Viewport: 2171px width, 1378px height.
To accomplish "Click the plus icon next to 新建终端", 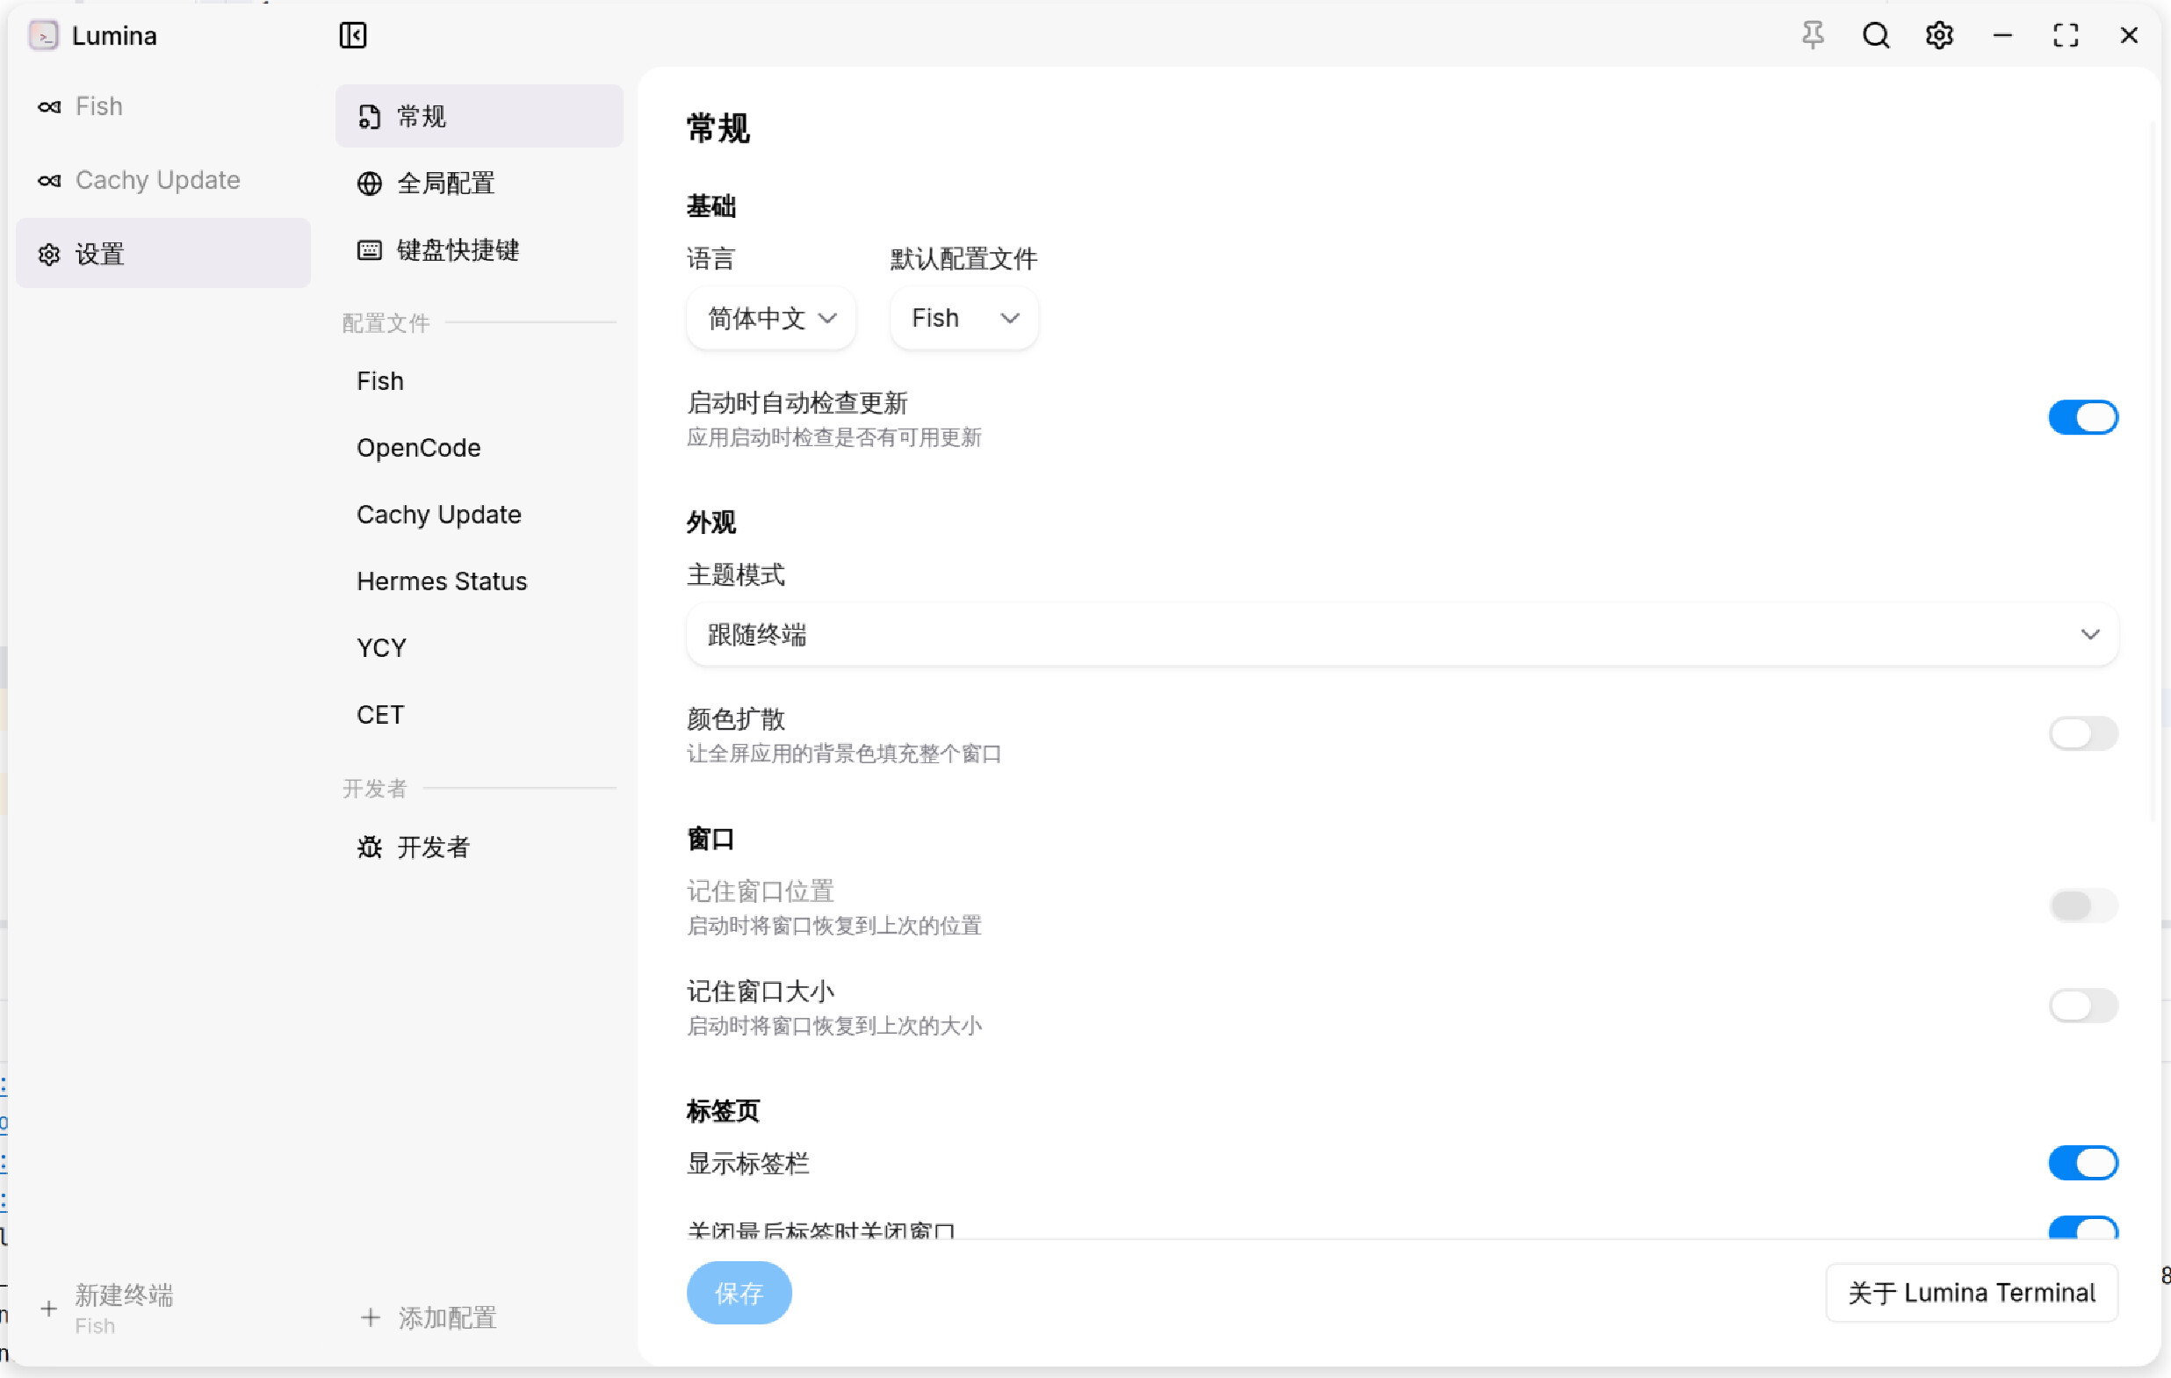I will 48,1308.
